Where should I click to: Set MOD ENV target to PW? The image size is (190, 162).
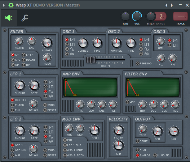[x=65, y=140]
